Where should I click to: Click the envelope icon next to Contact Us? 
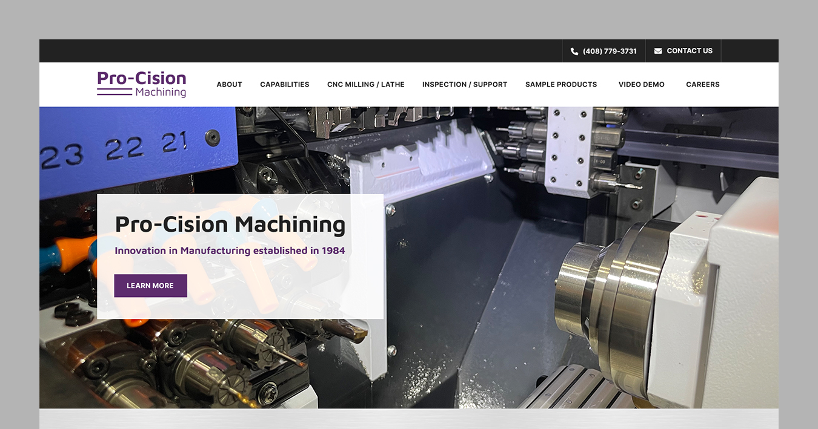coord(658,51)
